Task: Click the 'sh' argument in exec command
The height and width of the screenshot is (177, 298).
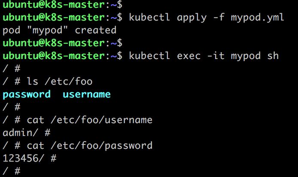Action: tap(273, 56)
